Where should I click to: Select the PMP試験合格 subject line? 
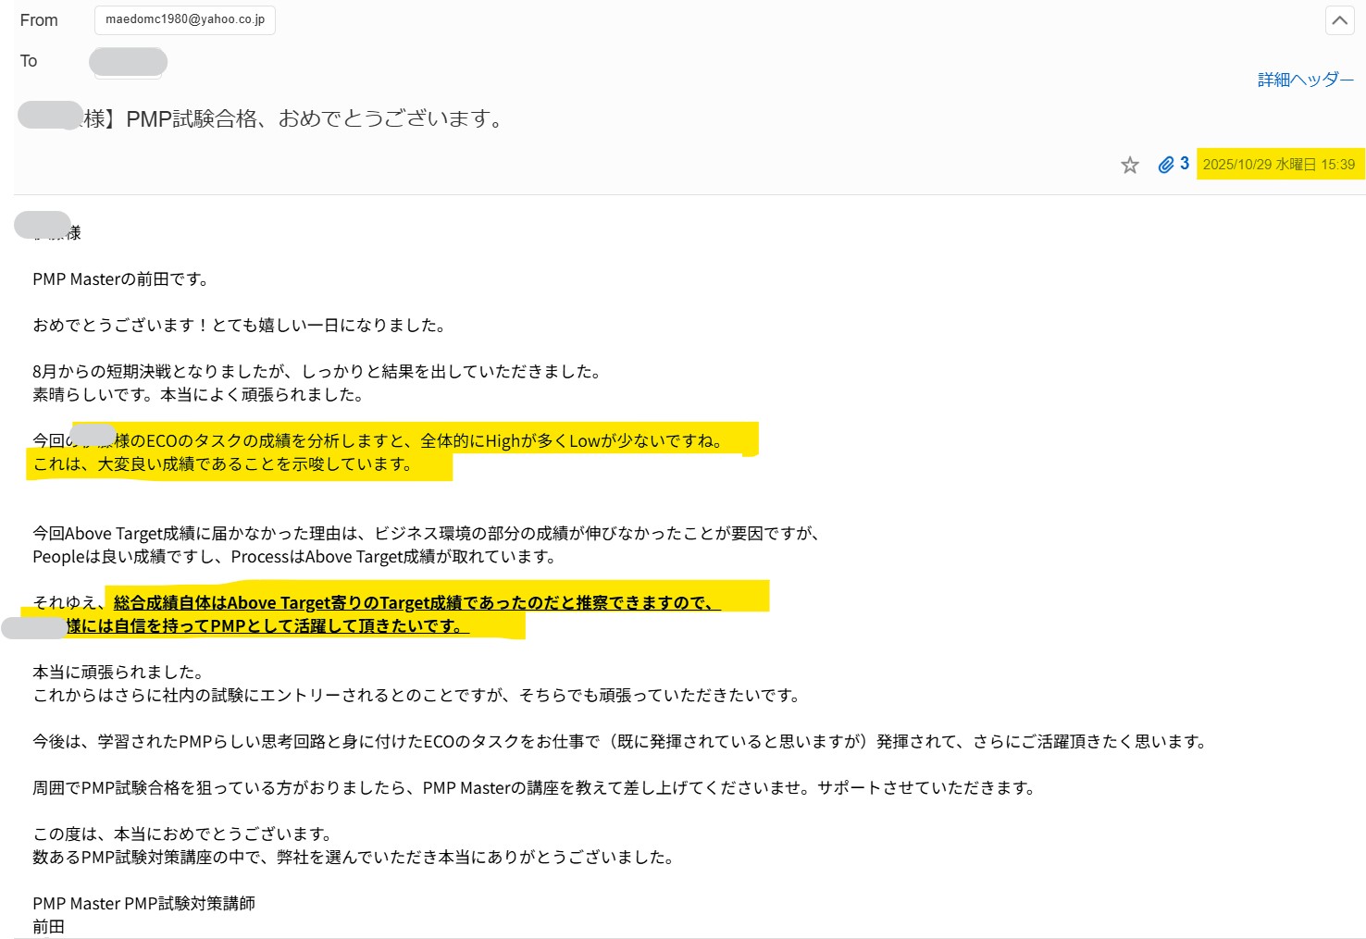[x=262, y=117]
